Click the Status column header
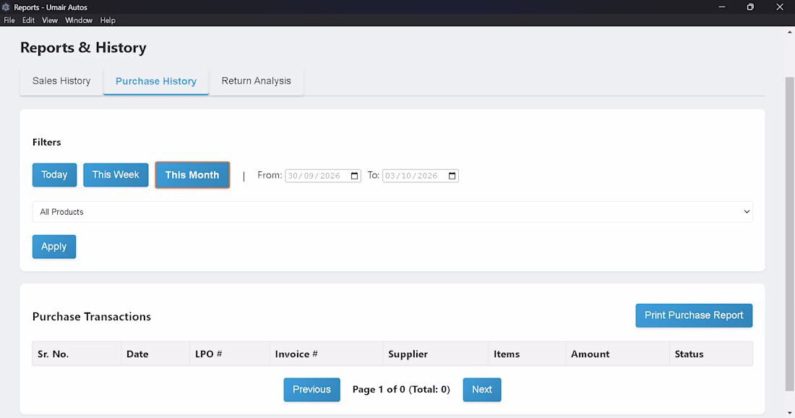The image size is (795, 418). pos(711,354)
